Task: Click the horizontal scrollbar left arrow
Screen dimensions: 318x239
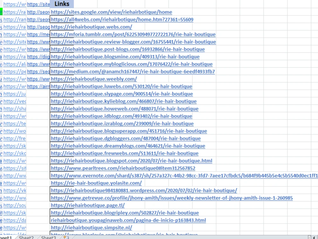Action: tap(314, 237)
